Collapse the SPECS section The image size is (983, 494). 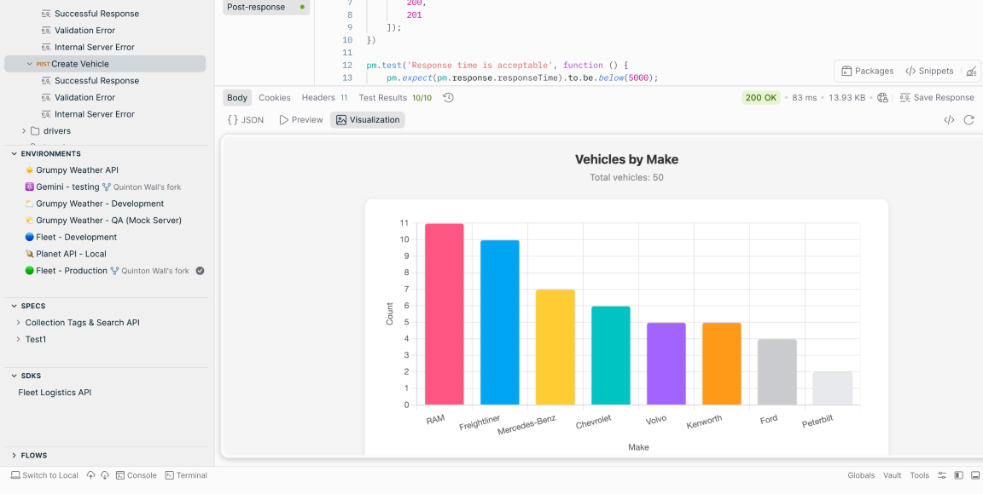pyautogui.click(x=14, y=306)
